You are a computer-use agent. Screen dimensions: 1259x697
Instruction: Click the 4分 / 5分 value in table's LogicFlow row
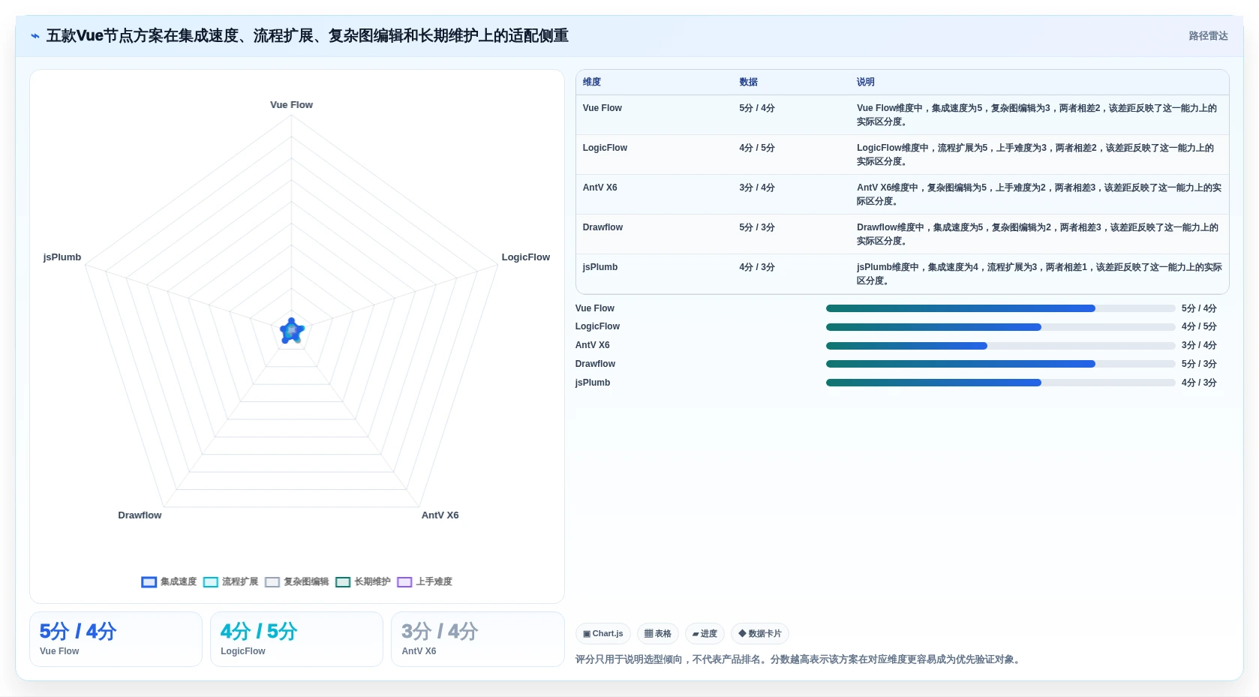756,148
